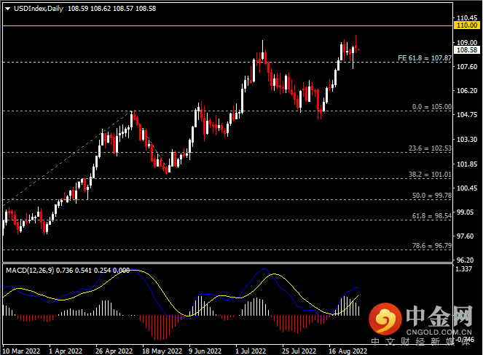Click the current price label 108.58
The image size is (483, 355).
pyautogui.click(x=467, y=50)
